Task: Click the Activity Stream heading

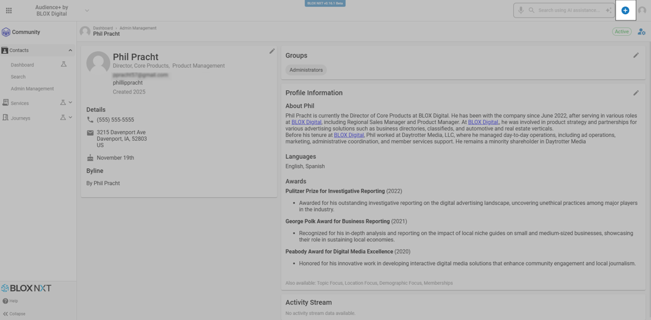Action: point(308,303)
